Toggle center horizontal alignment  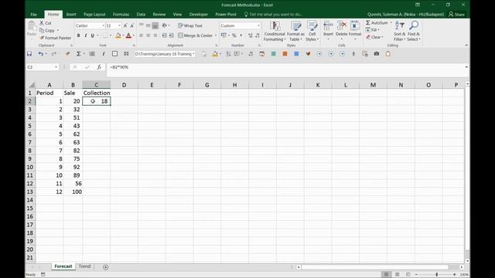(x=148, y=36)
